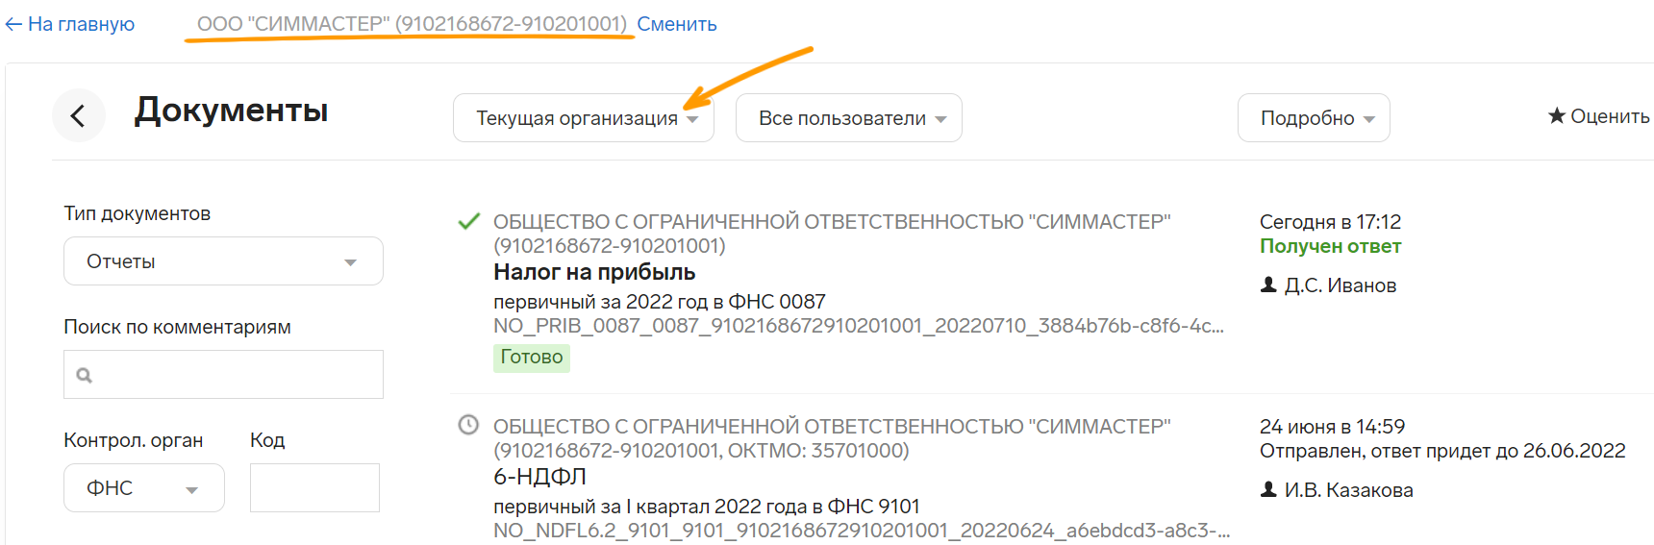
Task: Click the name Д.С. Иванов
Action: click(x=1341, y=285)
